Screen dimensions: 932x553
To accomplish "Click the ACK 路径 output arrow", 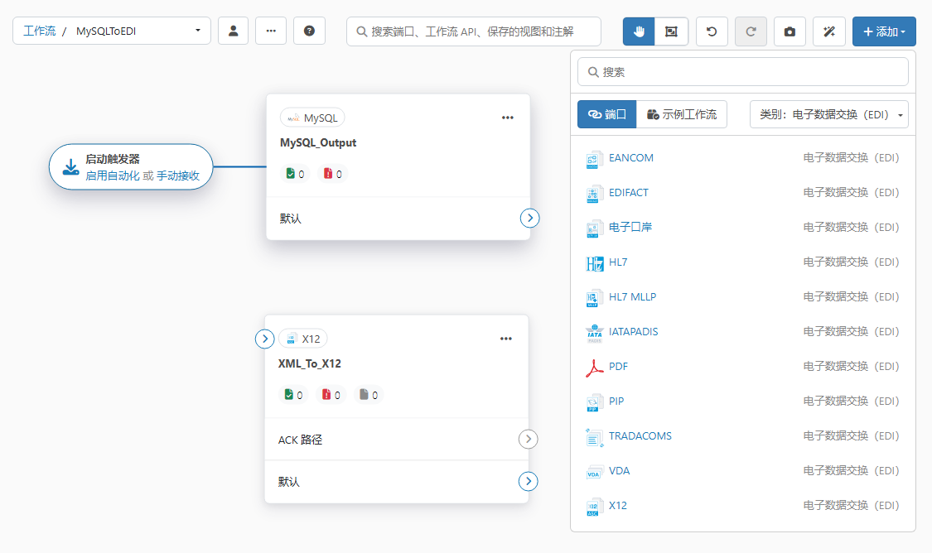I will tap(529, 440).
